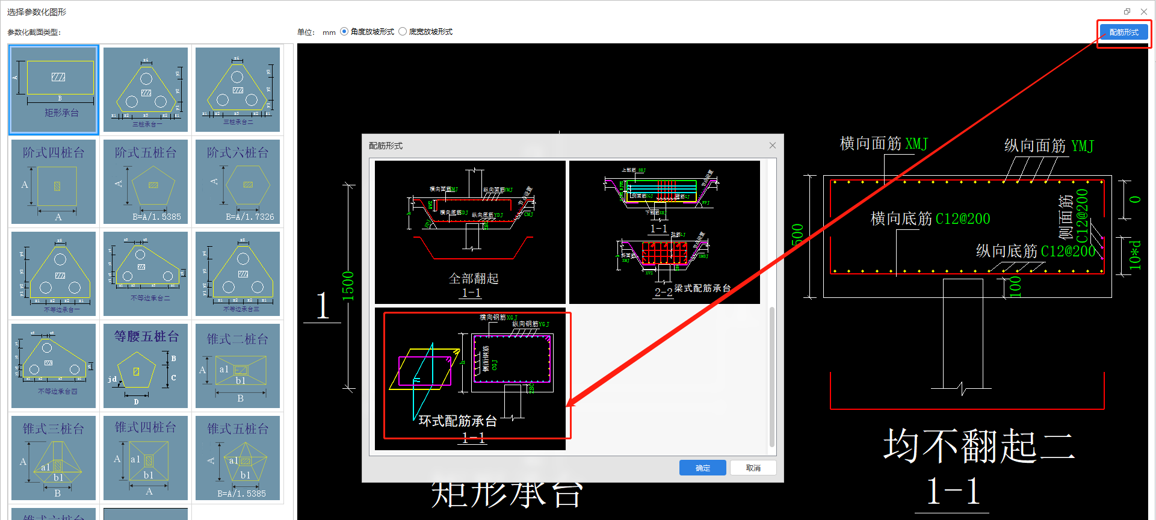Viewport: 1156px width, 520px height.
Task: Click the 纵向面筋 YMJ label
Action: coord(1049,146)
